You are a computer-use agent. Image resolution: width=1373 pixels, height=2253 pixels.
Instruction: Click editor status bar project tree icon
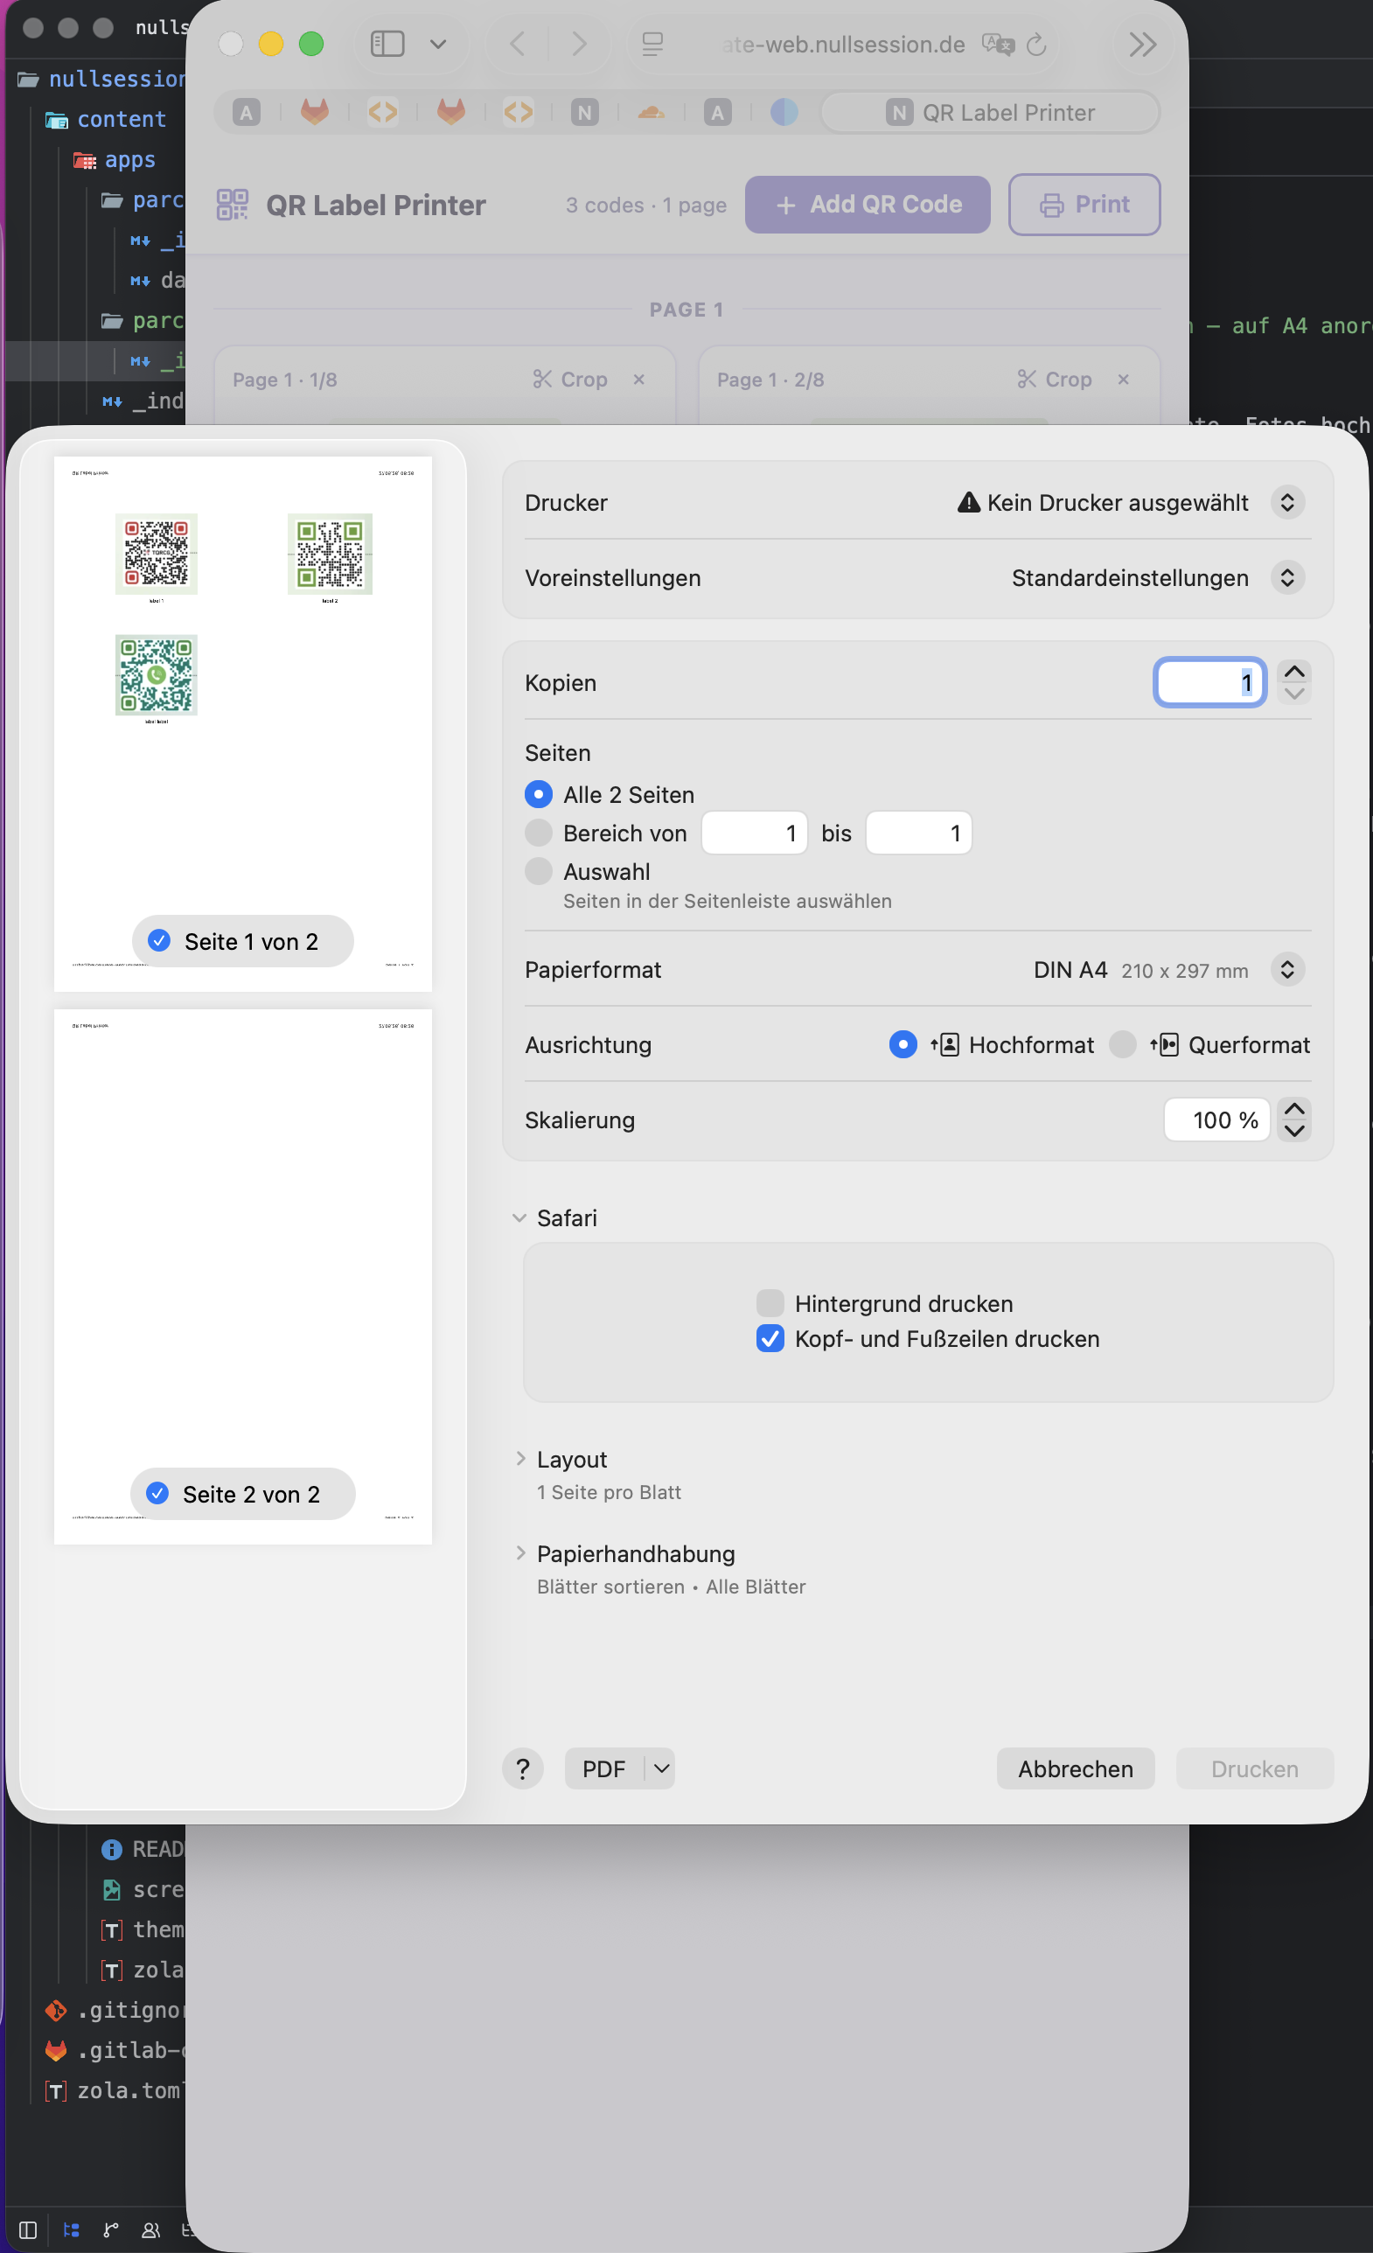(72, 2230)
